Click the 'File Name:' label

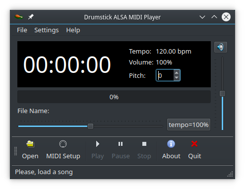click(33, 111)
